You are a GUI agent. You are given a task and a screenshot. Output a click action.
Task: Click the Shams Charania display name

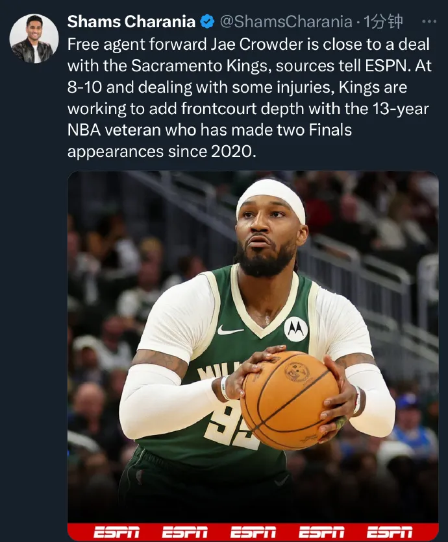tap(131, 21)
